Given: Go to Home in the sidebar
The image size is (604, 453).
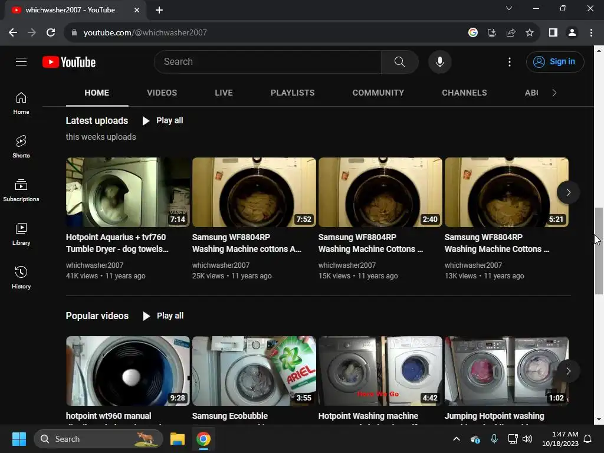Looking at the screenshot, I should coord(21,103).
